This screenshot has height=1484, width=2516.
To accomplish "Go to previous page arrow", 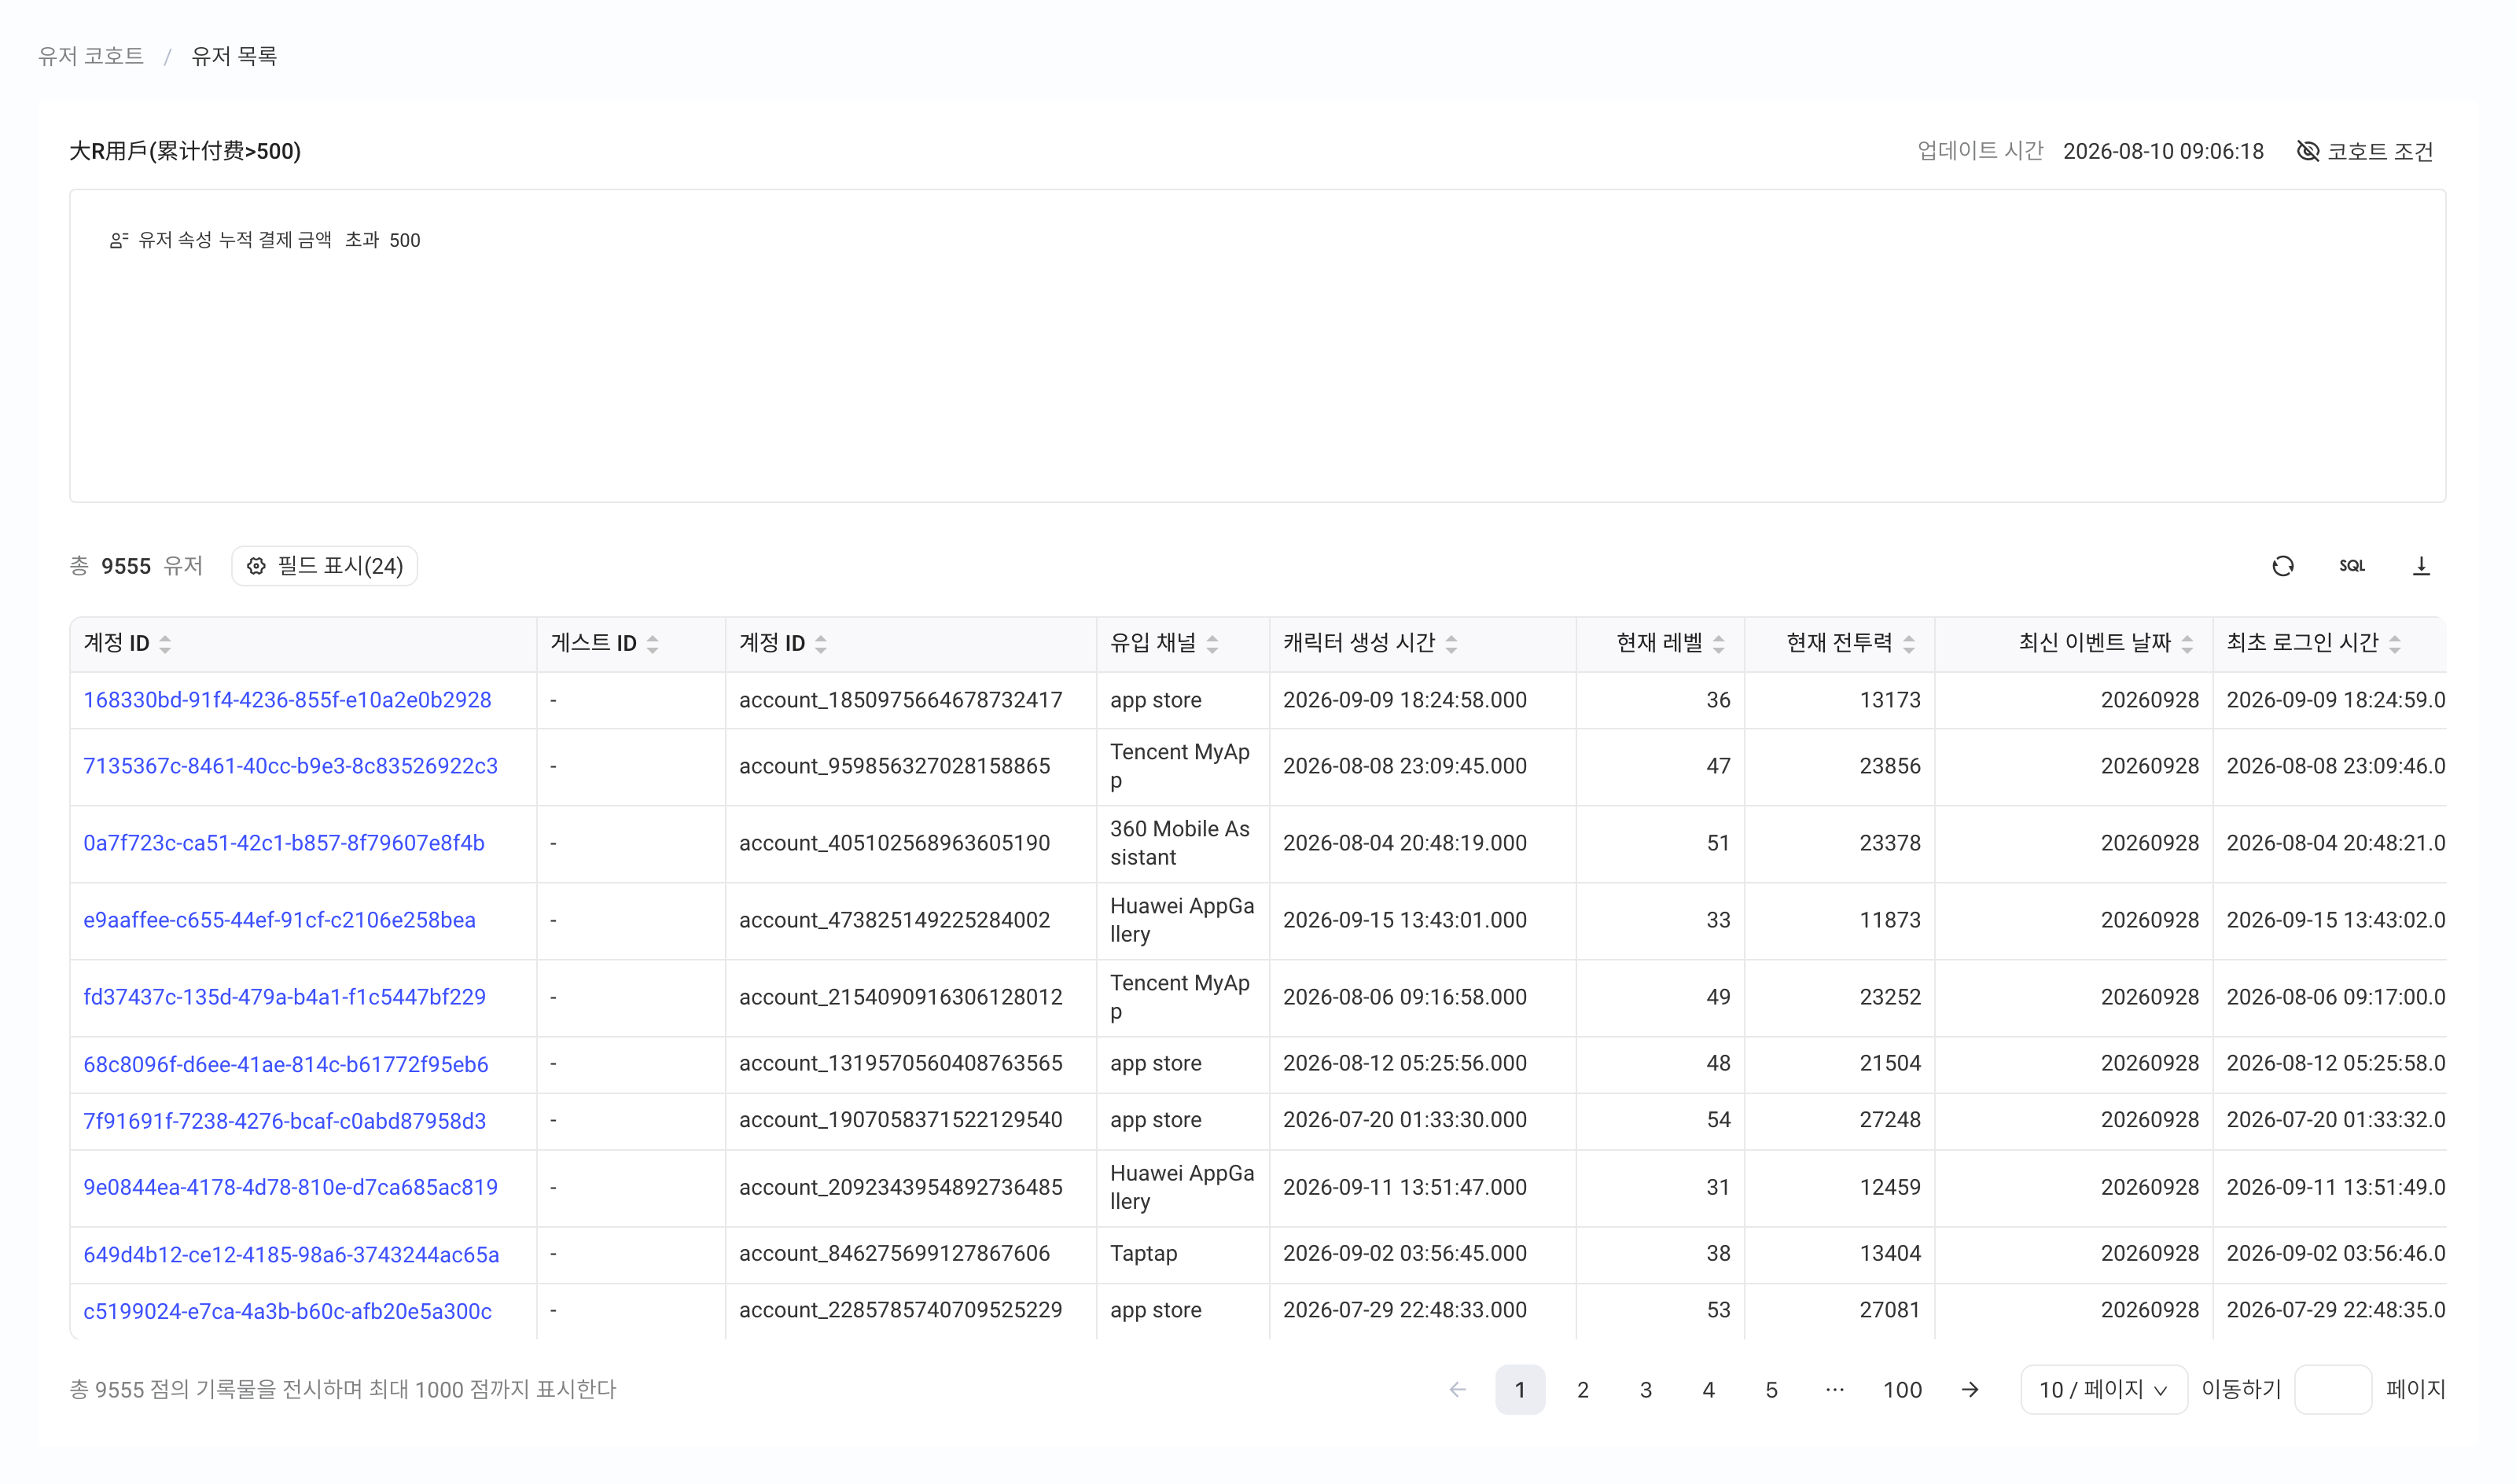I will click(1457, 1389).
